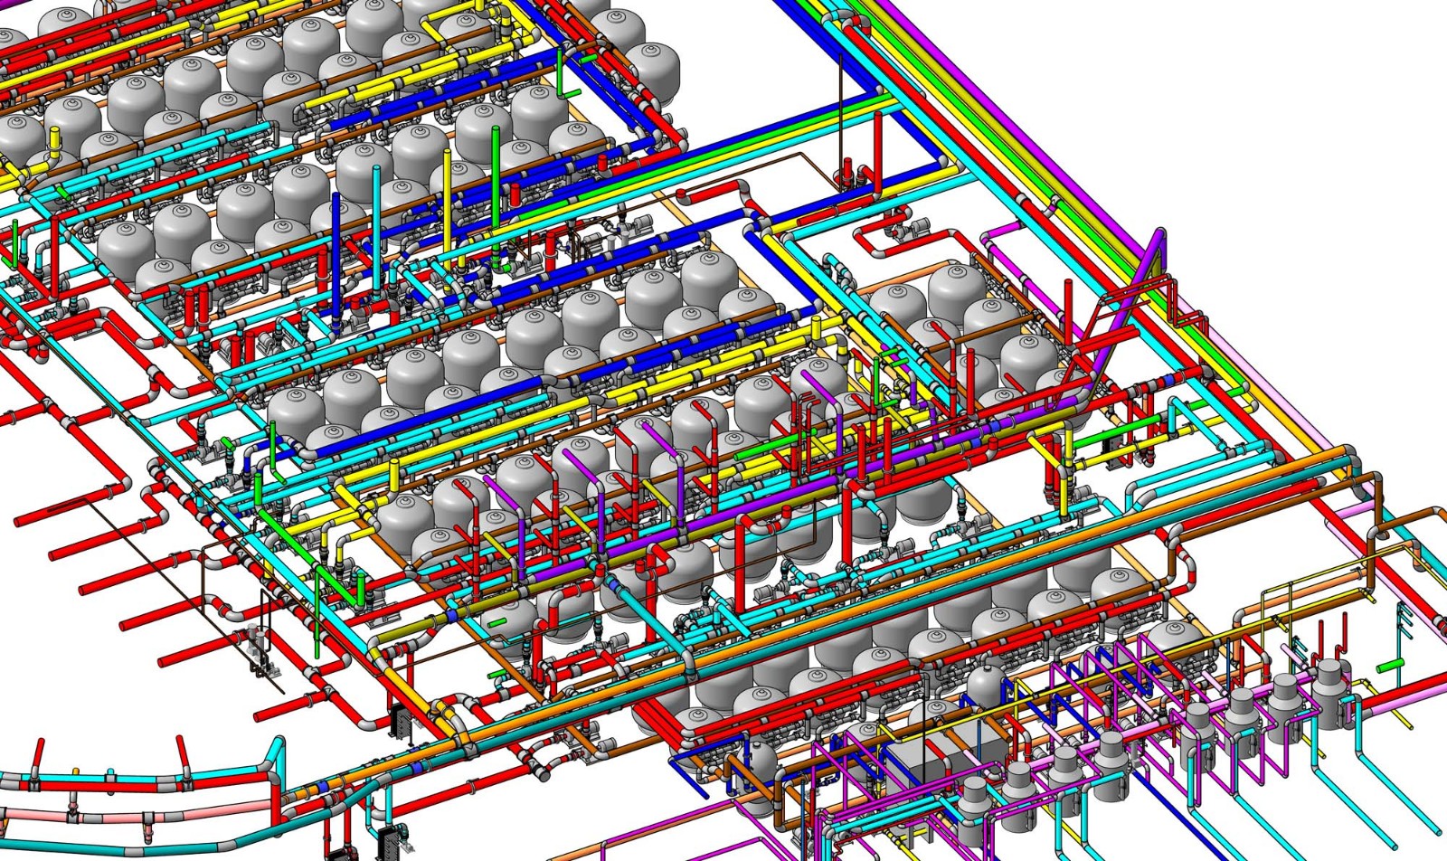The height and width of the screenshot is (861, 1447).
Task: Click the tall cyan vertical pipe among upper tanks
Action: click(x=376, y=208)
